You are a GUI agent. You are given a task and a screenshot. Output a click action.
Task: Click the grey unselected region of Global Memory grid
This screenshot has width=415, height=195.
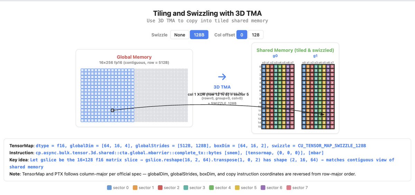click(161, 95)
